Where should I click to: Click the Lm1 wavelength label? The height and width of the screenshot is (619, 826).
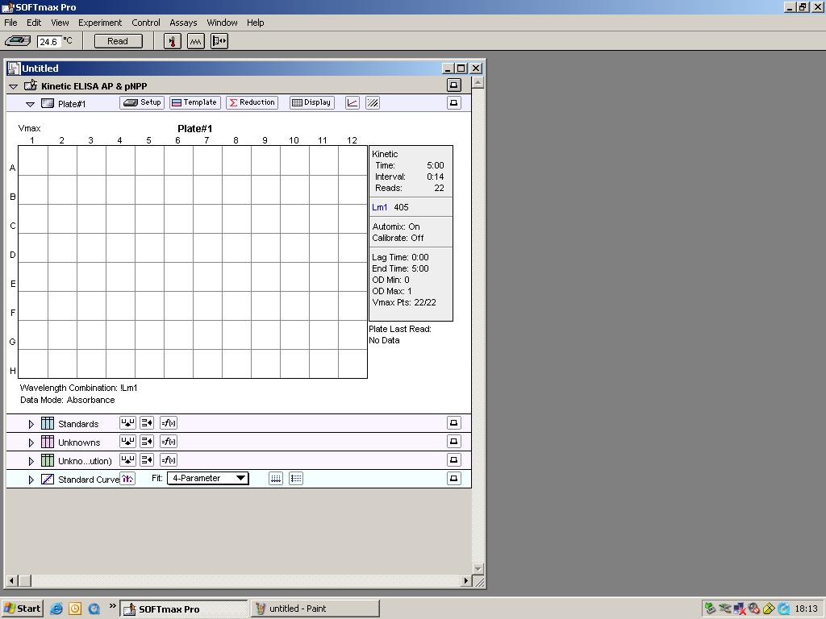point(379,207)
